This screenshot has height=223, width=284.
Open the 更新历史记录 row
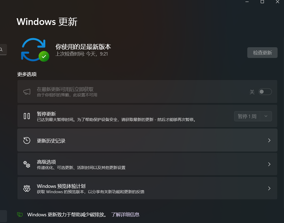[147, 140]
